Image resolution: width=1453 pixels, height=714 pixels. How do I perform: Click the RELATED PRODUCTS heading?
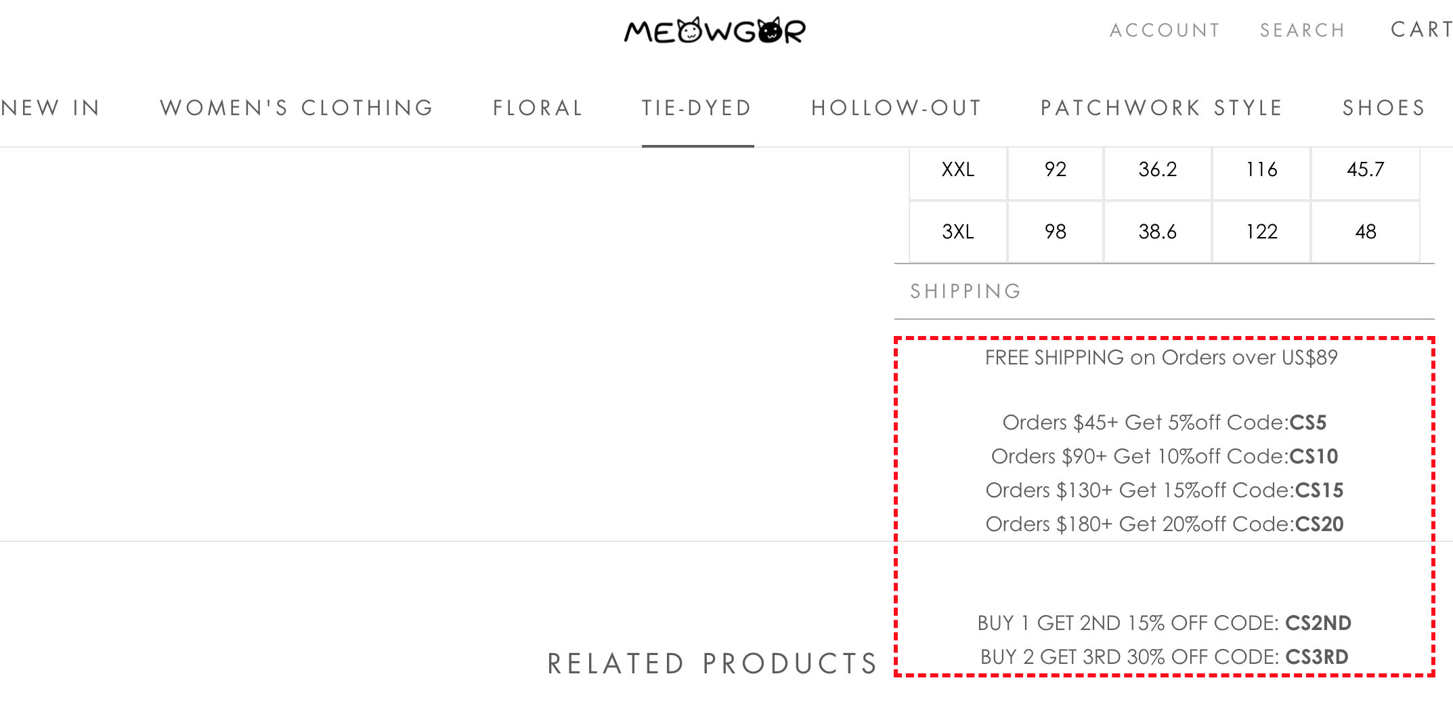pos(713,664)
